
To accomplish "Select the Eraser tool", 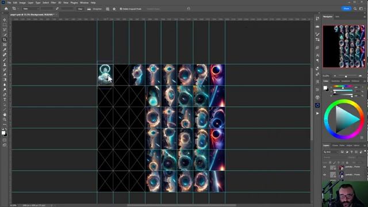I will (x=5, y=75).
